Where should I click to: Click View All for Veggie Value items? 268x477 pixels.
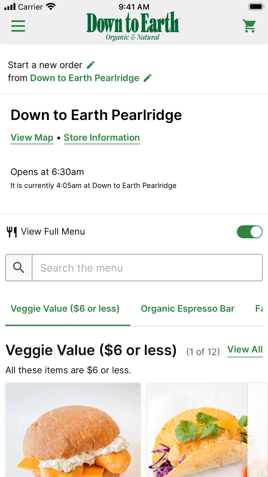pos(245,349)
